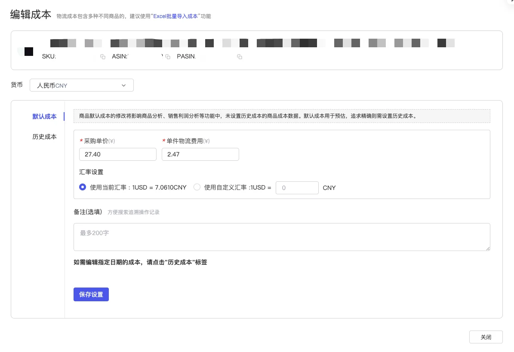The image size is (514, 352).
Task: Click 方便搜索追溯操作记录 hint text
Action: click(133, 212)
